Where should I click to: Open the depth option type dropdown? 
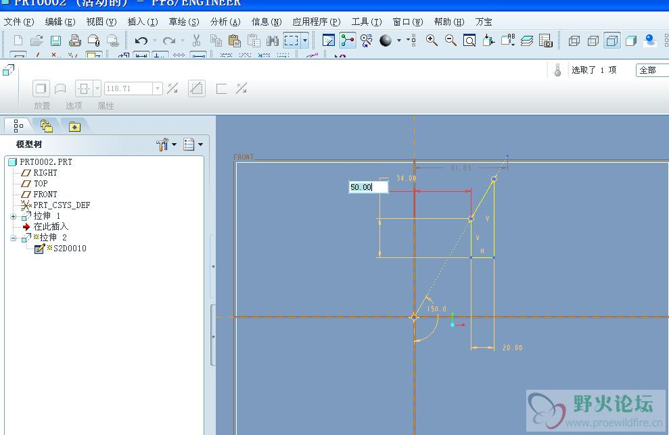coord(97,88)
